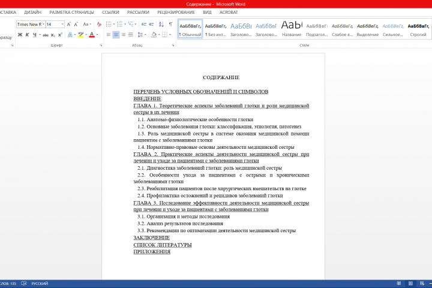This screenshot has width=432, height=288.
Task: Click the СОДЕРЖАНИЕ heading in document
Action: pyautogui.click(x=221, y=77)
